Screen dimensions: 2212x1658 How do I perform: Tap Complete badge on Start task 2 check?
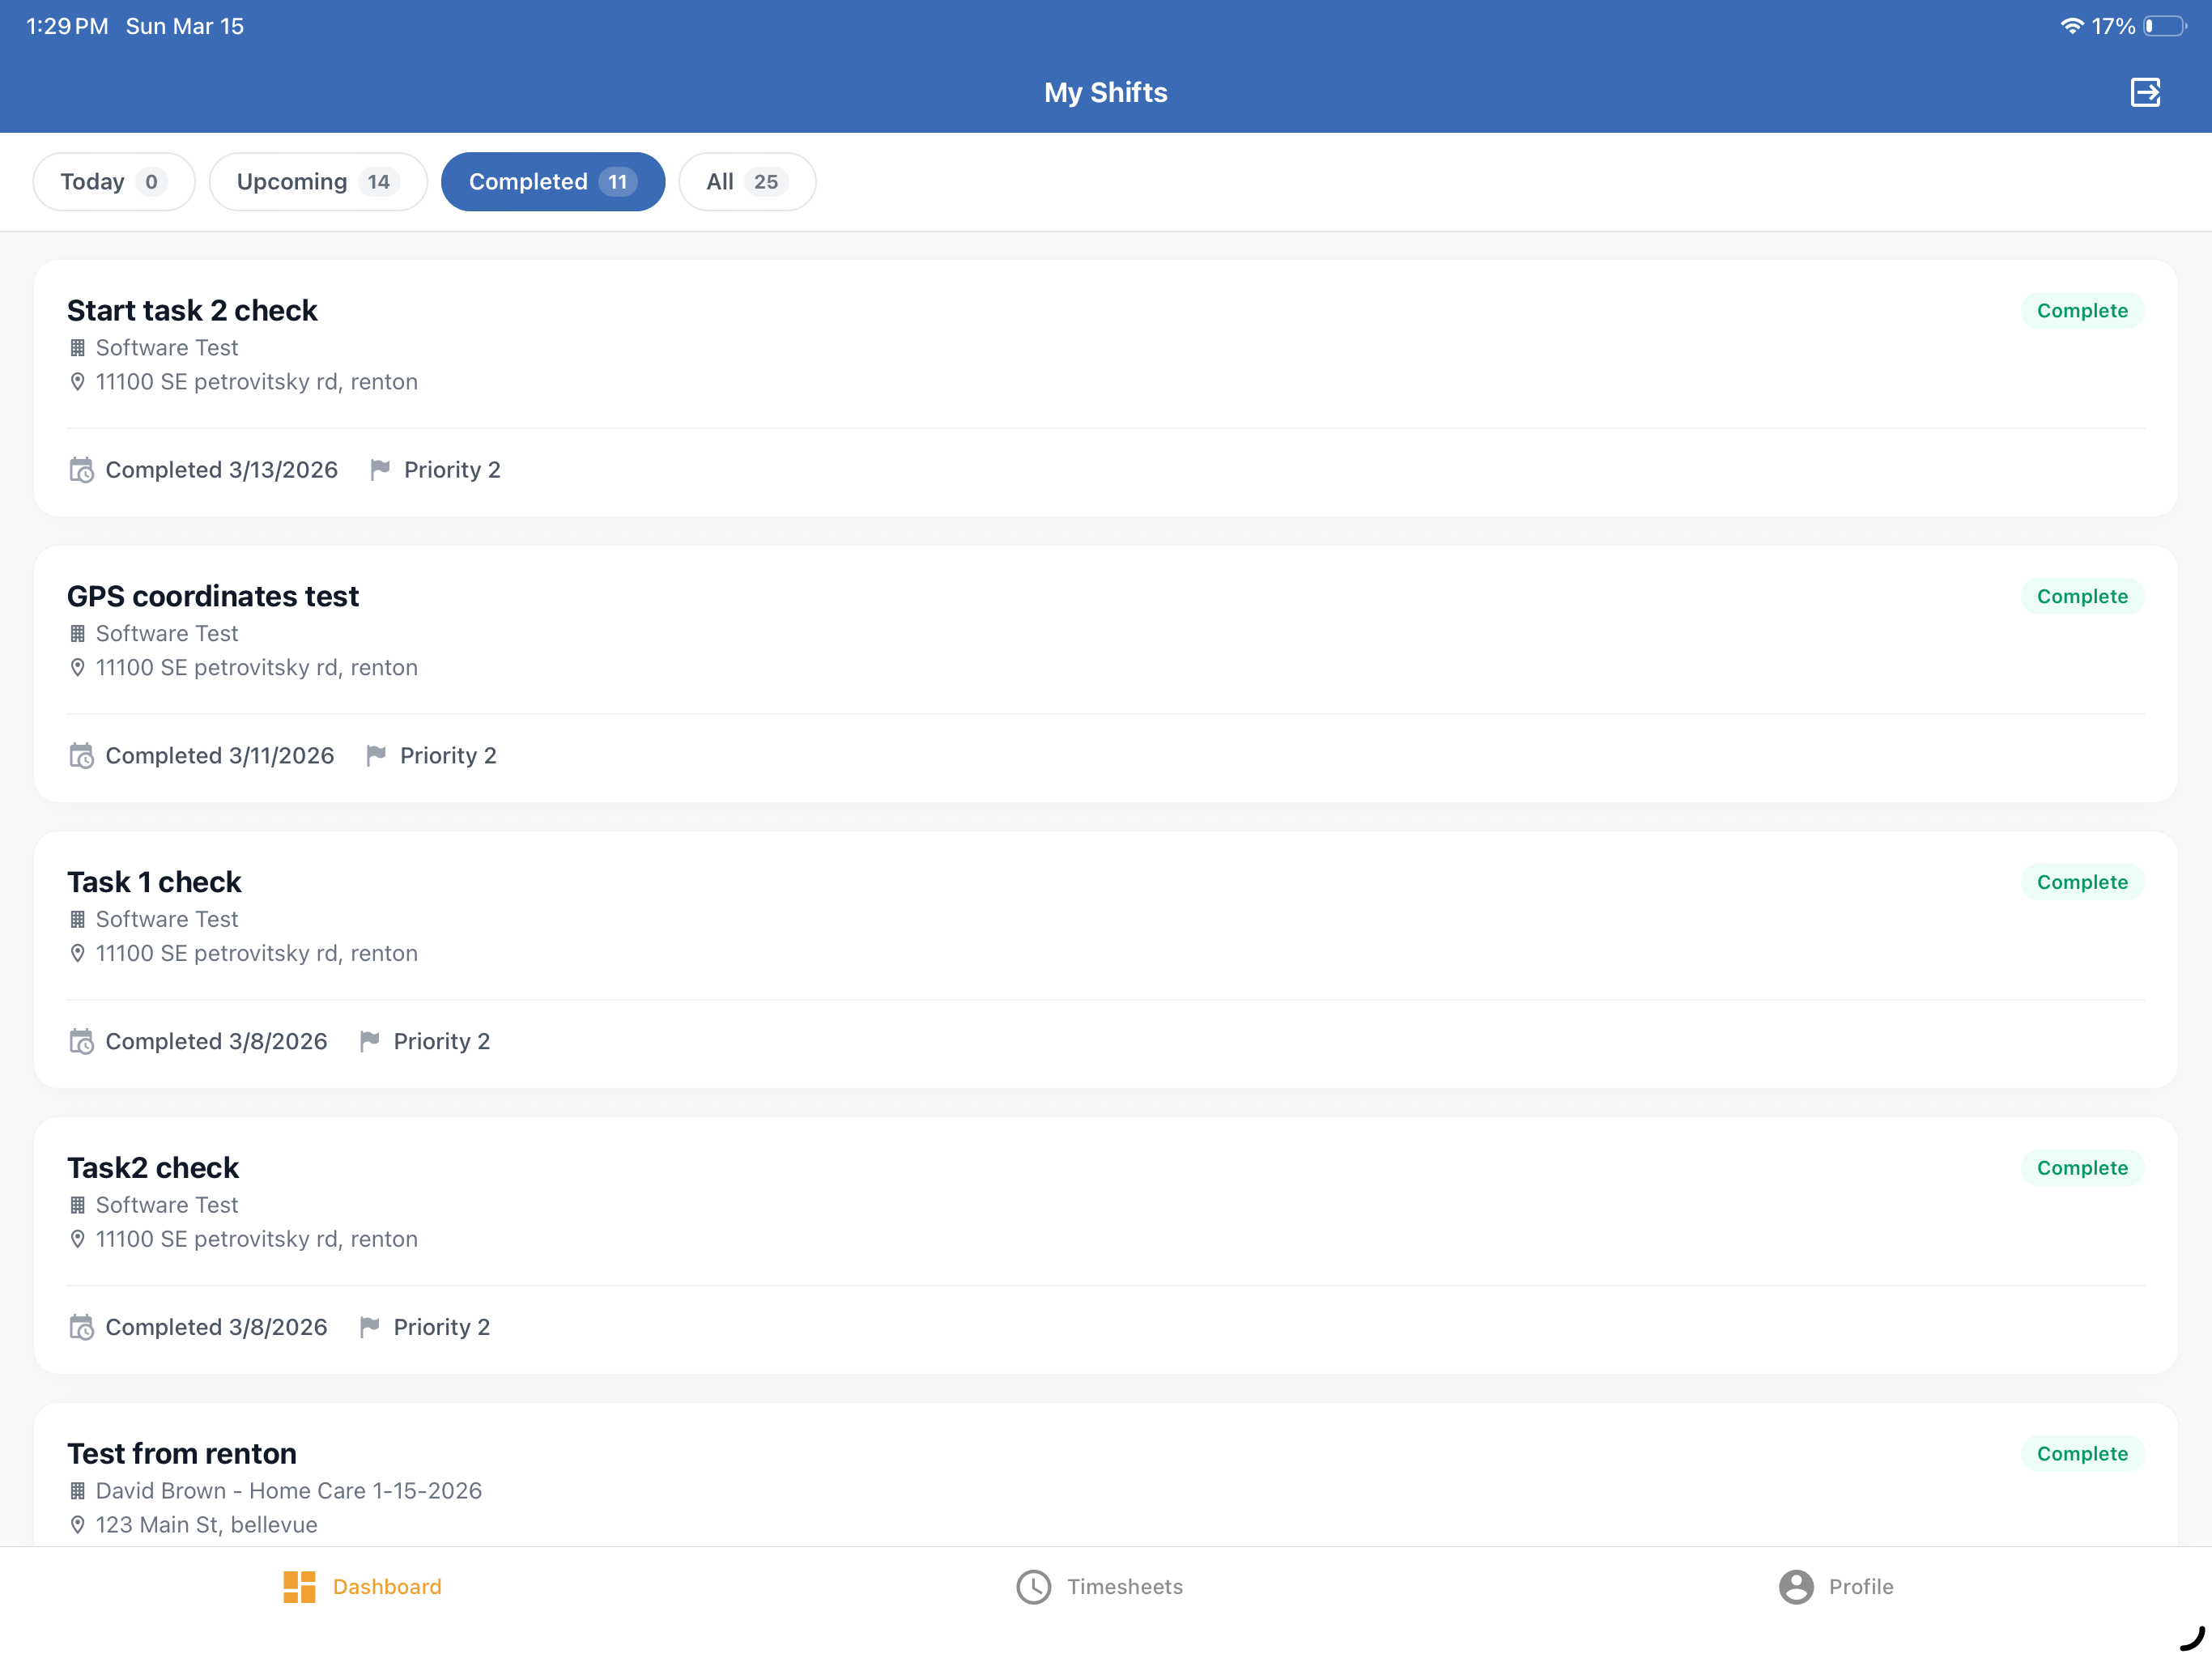point(2082,311)
